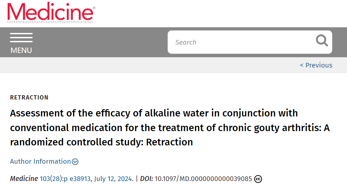Click the alkaline water retraction article title
The width and height of the screenshot is (347, 191).
point(170,127)
